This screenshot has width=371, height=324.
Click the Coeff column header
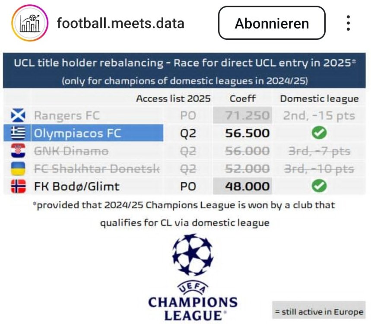point(242,98)
